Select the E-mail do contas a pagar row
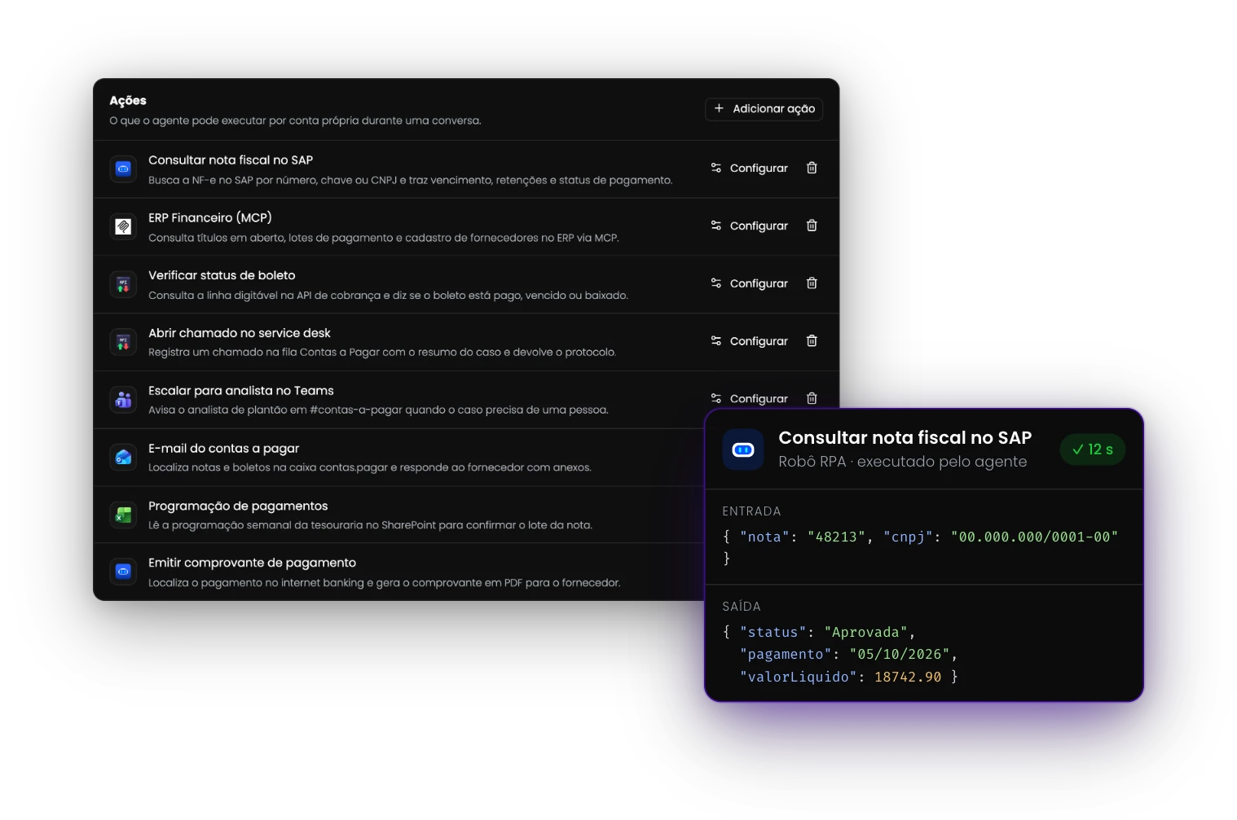This screenshot has width=1237, height=820. click(399, 458)
